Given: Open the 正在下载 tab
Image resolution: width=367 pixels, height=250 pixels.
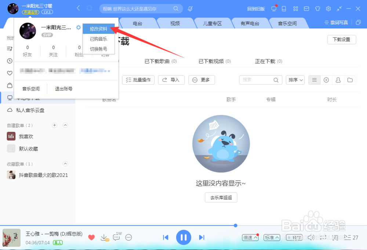Looking at the screenshot, I should (x=269, y=61).
